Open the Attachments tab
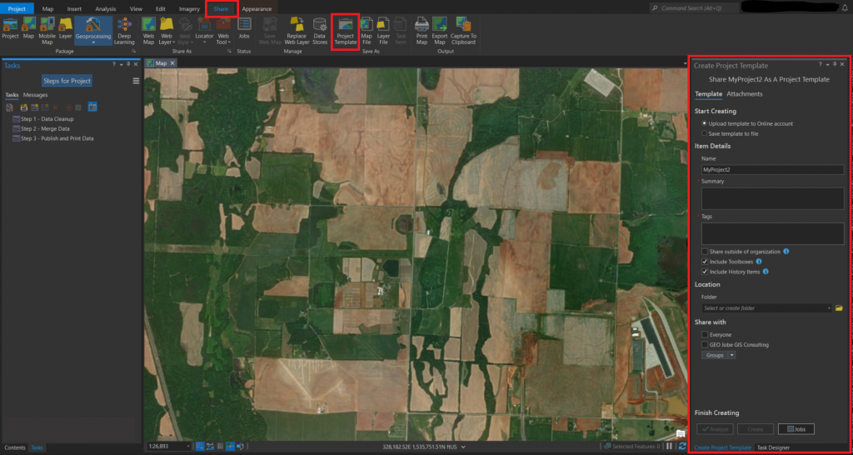 [744, 94]
